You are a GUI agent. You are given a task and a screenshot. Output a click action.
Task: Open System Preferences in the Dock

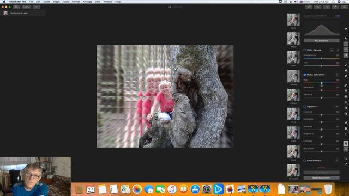[207, 189]
